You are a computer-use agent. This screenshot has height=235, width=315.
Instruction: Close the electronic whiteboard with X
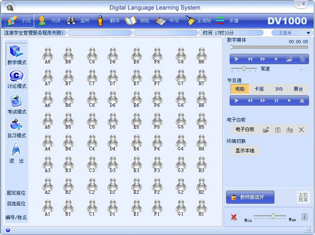301,130
